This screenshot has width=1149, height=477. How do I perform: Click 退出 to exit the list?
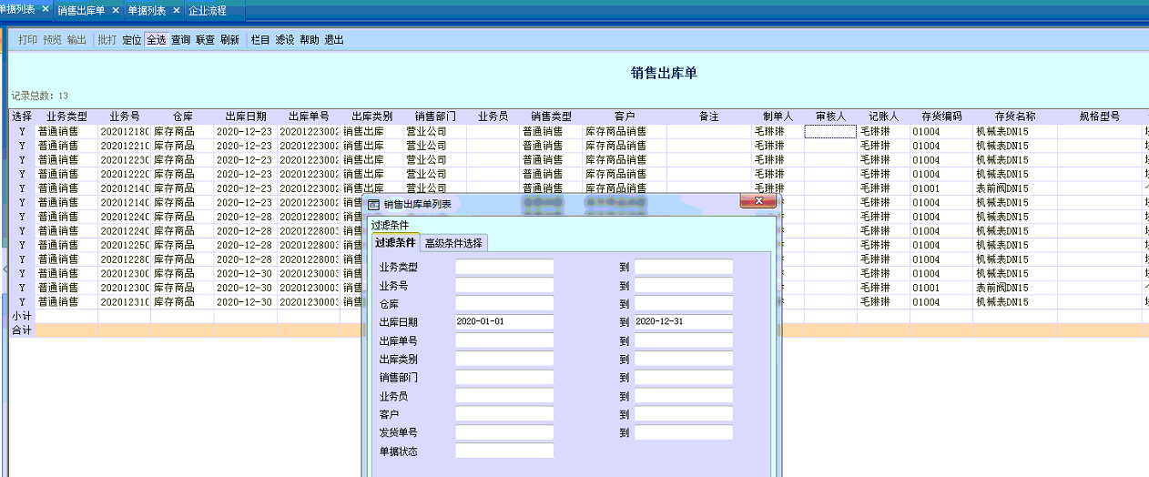point(334,40)
